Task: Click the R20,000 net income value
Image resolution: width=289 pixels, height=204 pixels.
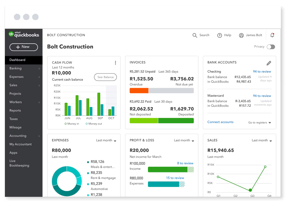Action: coord(139,150)
